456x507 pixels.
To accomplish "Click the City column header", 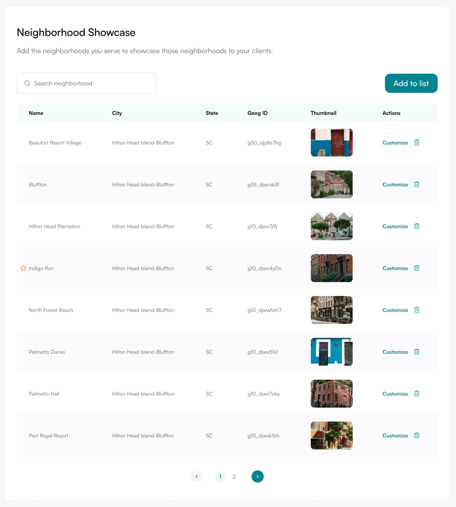I will point(117,113).
